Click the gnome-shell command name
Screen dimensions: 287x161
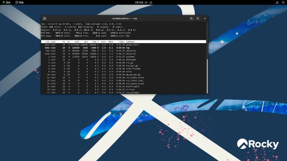click(x=133, y=45)
